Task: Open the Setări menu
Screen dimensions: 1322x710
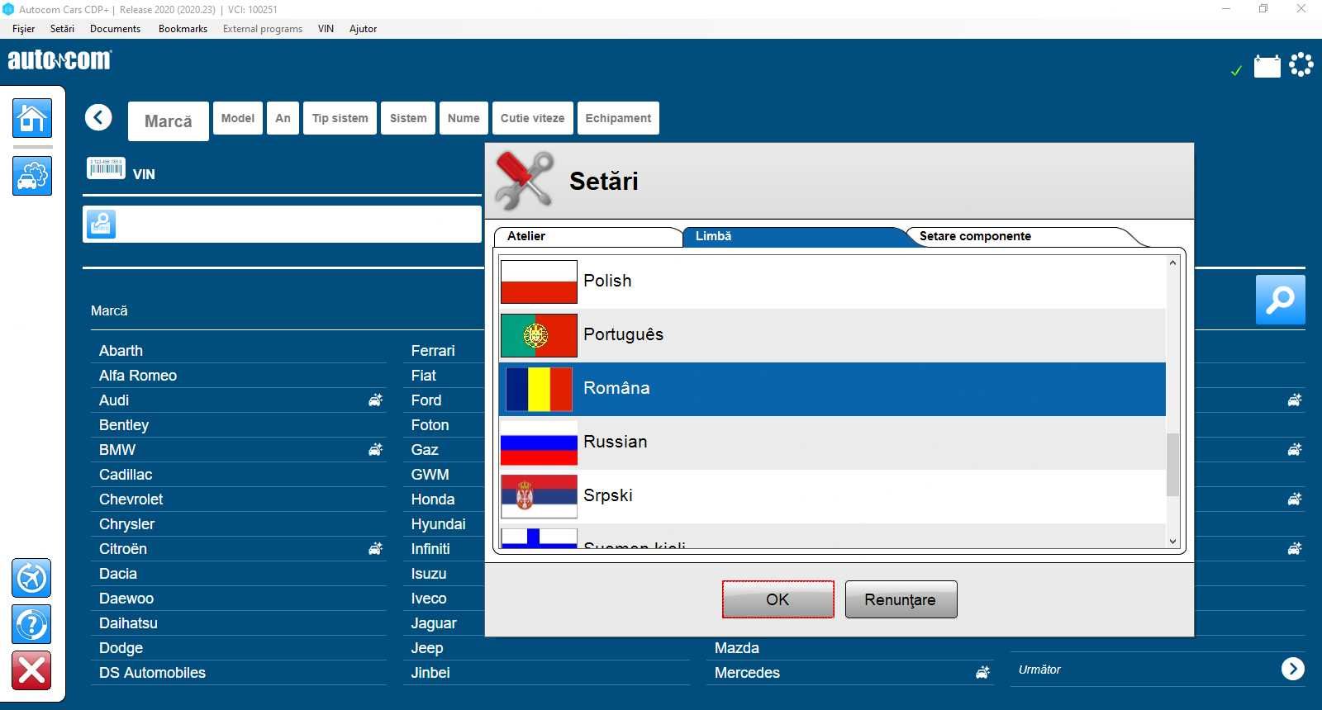Action: click(x=62, y=28)
